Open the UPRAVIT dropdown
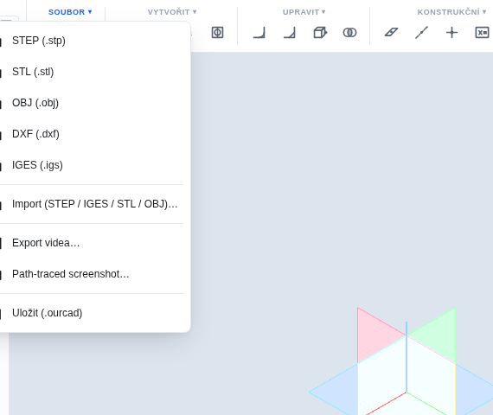Screen dimensions: 493x415 coord(304,12)
